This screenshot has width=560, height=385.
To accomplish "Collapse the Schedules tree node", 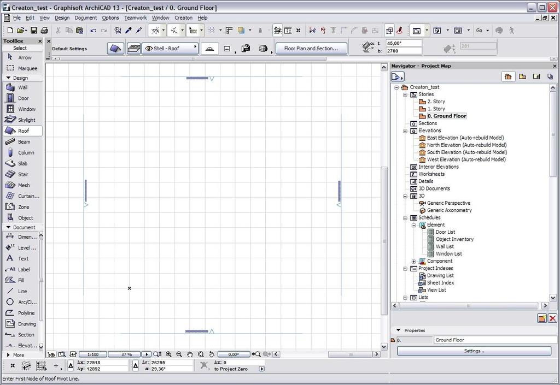I will coord(405,218).
